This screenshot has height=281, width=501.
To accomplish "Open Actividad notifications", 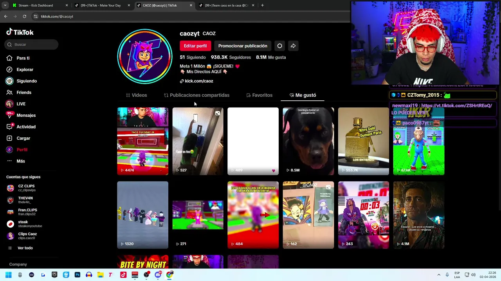I will click(x=21, y=127).
